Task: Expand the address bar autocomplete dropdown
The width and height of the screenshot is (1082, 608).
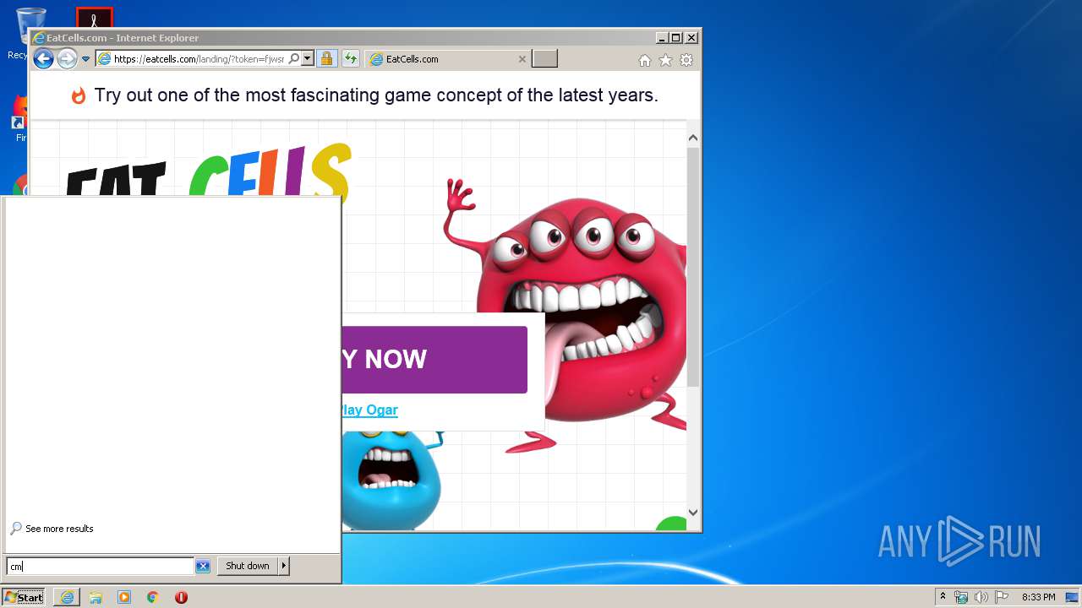Action: (308, 58)
